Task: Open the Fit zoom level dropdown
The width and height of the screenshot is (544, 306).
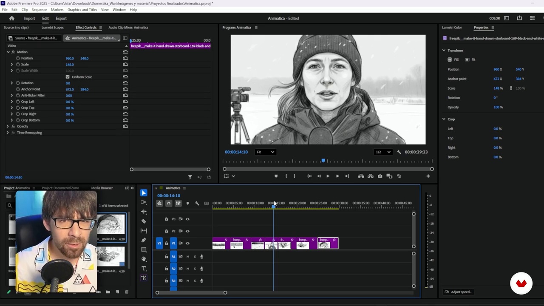Action: pos(265,152)
